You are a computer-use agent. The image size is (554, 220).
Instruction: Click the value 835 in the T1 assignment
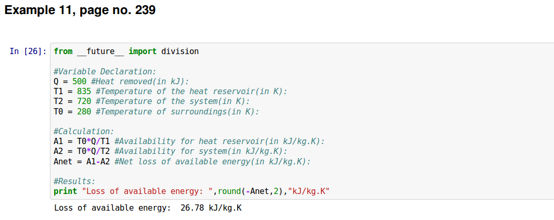pos(84,91)
